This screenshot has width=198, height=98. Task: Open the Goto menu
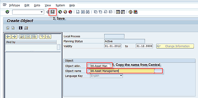click(37, 5)
